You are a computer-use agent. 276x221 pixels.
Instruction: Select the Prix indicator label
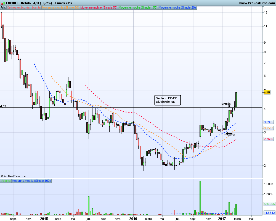[3, 7]
